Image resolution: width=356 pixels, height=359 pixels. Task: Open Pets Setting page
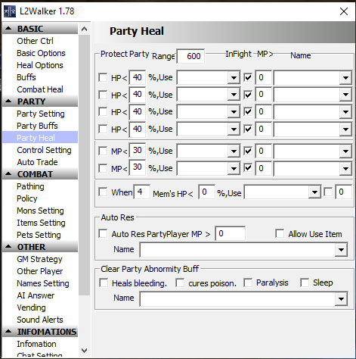pos(39,235)
